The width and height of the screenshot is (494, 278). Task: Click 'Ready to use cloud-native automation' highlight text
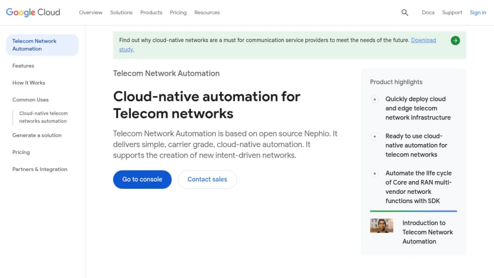click(416, 145)
